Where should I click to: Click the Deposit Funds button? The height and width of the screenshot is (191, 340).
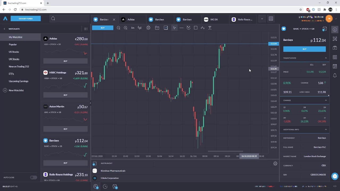click(26, 19)
